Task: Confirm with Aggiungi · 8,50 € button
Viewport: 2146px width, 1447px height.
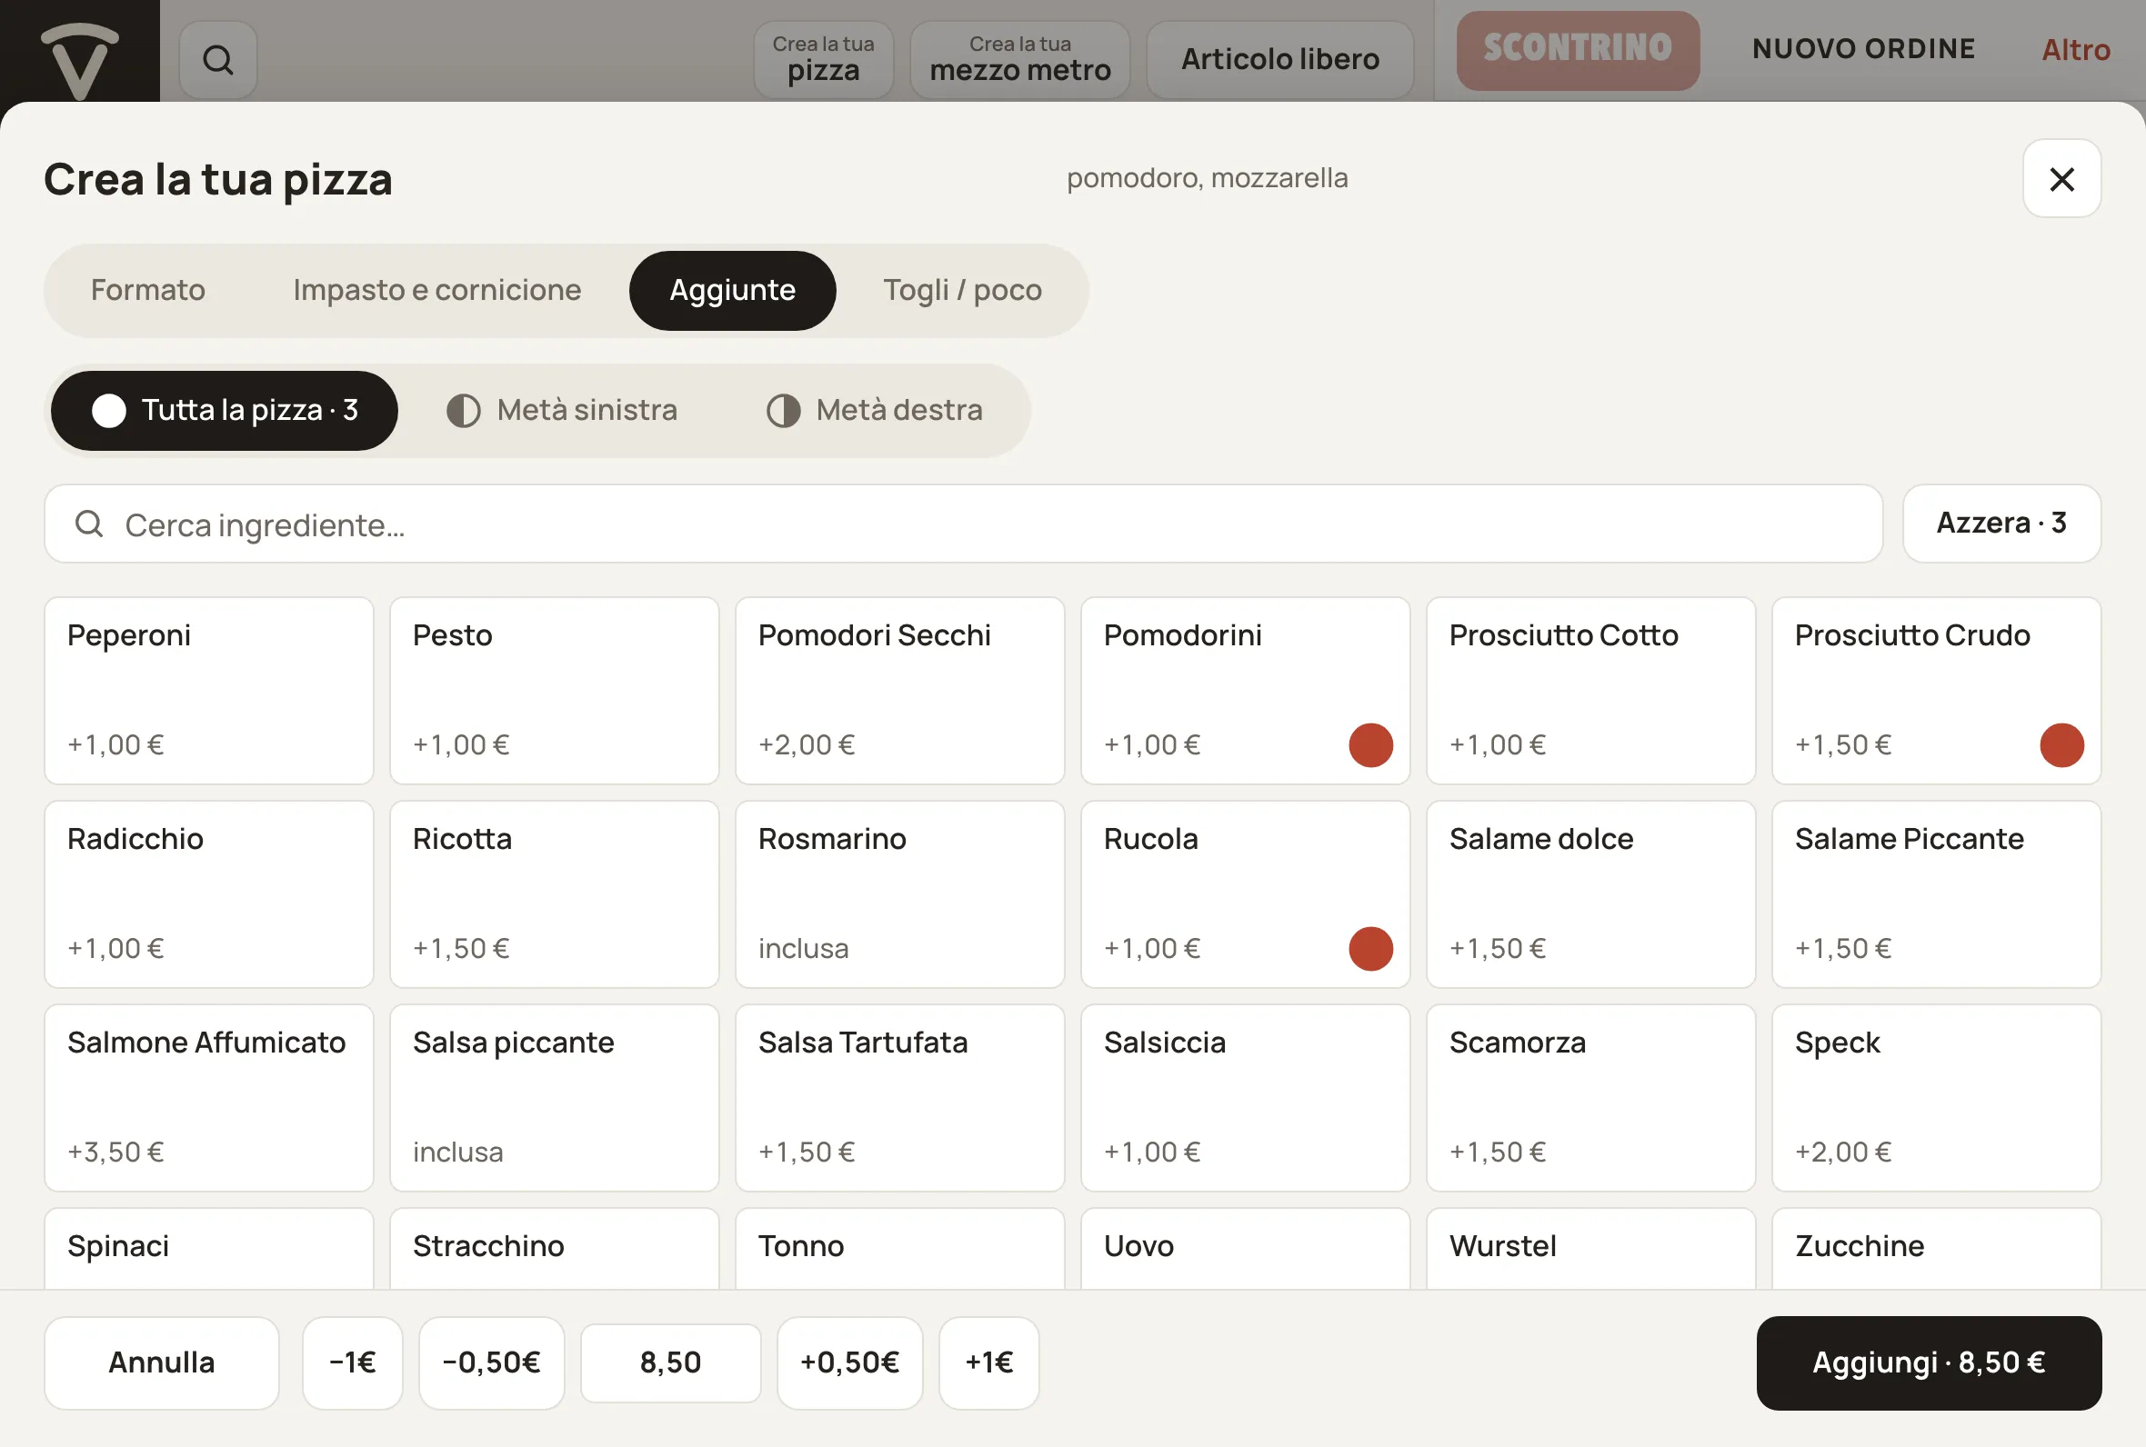Action: pyautogui.click(x=1928, y=1363)
